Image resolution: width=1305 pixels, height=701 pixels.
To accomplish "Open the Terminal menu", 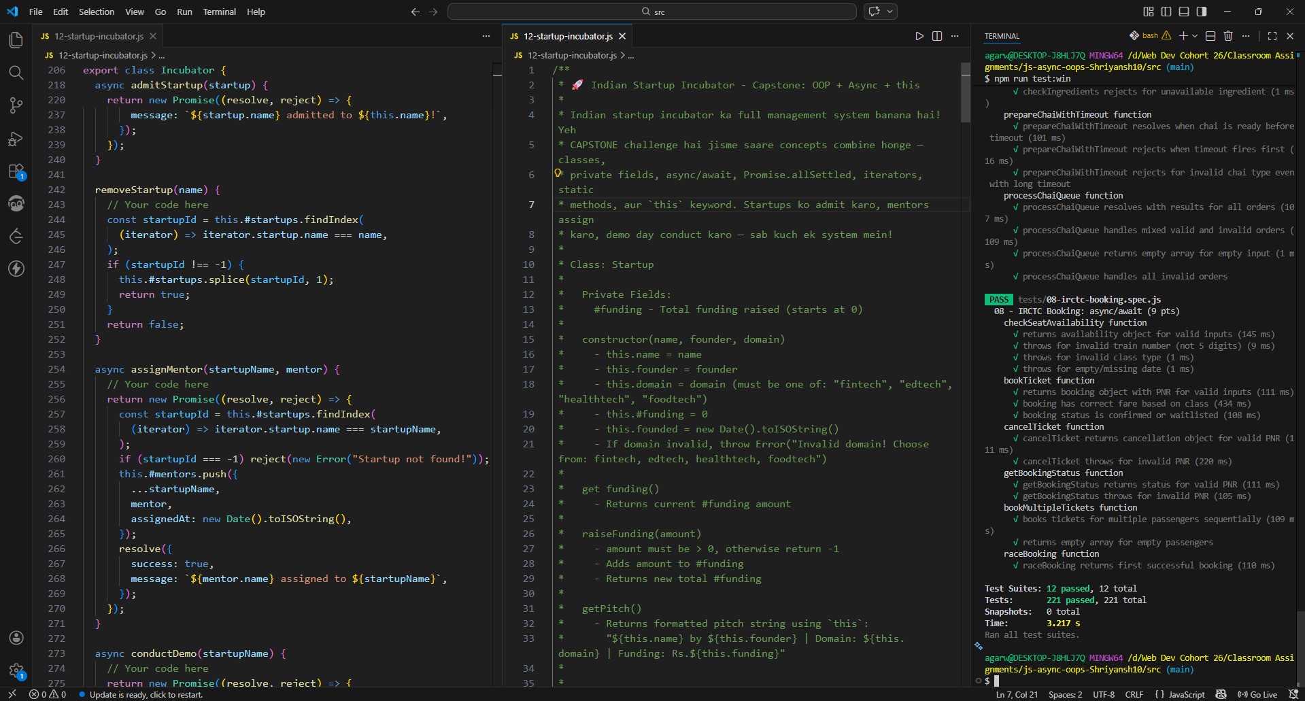I will click(219, 12).
